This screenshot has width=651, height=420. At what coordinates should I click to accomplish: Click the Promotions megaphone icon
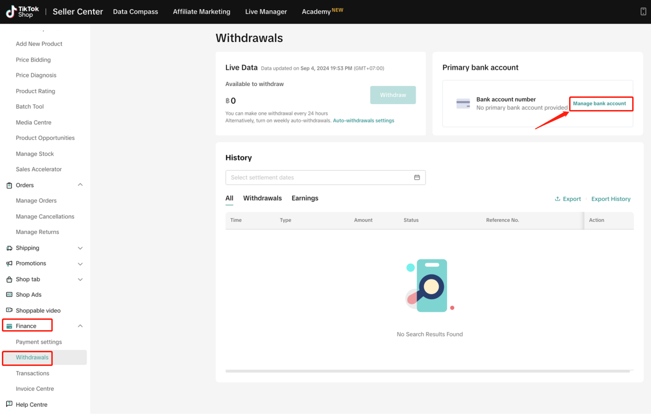pos(9,263)
